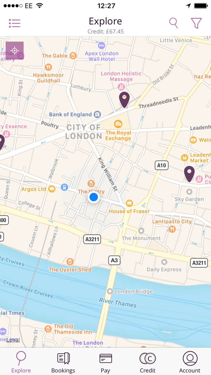
Task: Tap the Oyster Shed restaurant marker
Action: pyautogui.click(x=70, y=262)
